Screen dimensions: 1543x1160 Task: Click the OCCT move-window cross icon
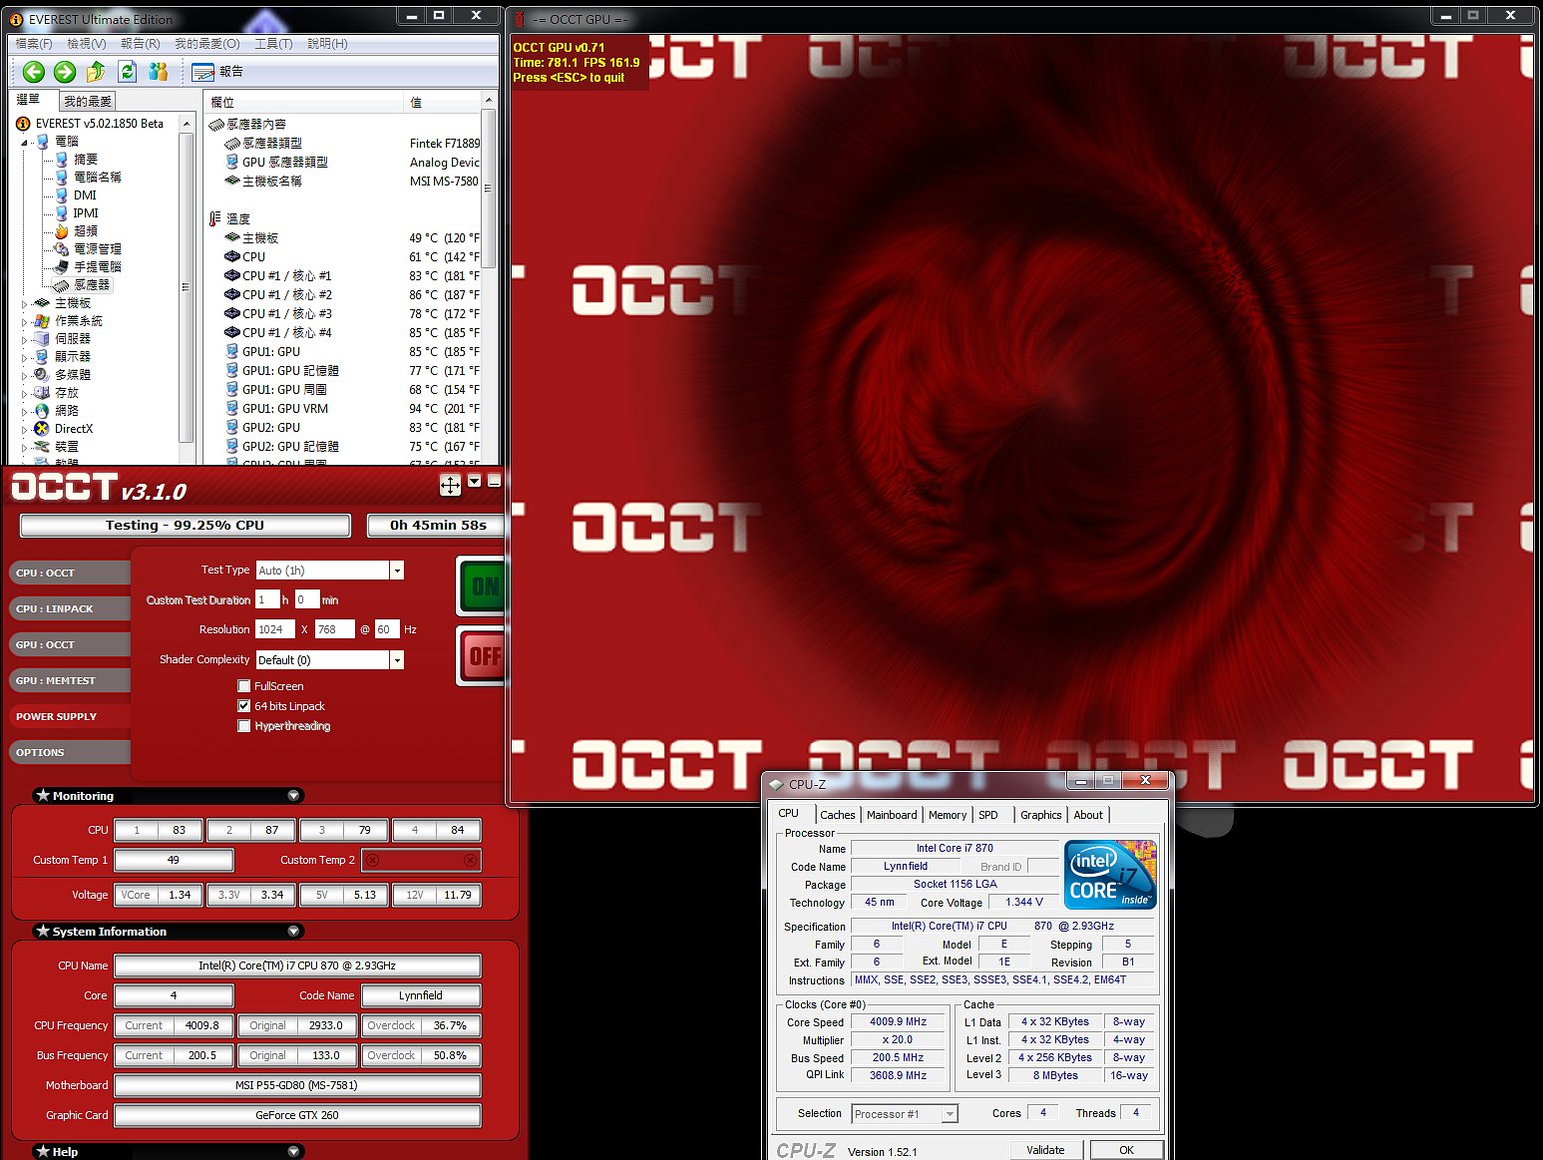[x=450, y=485]
